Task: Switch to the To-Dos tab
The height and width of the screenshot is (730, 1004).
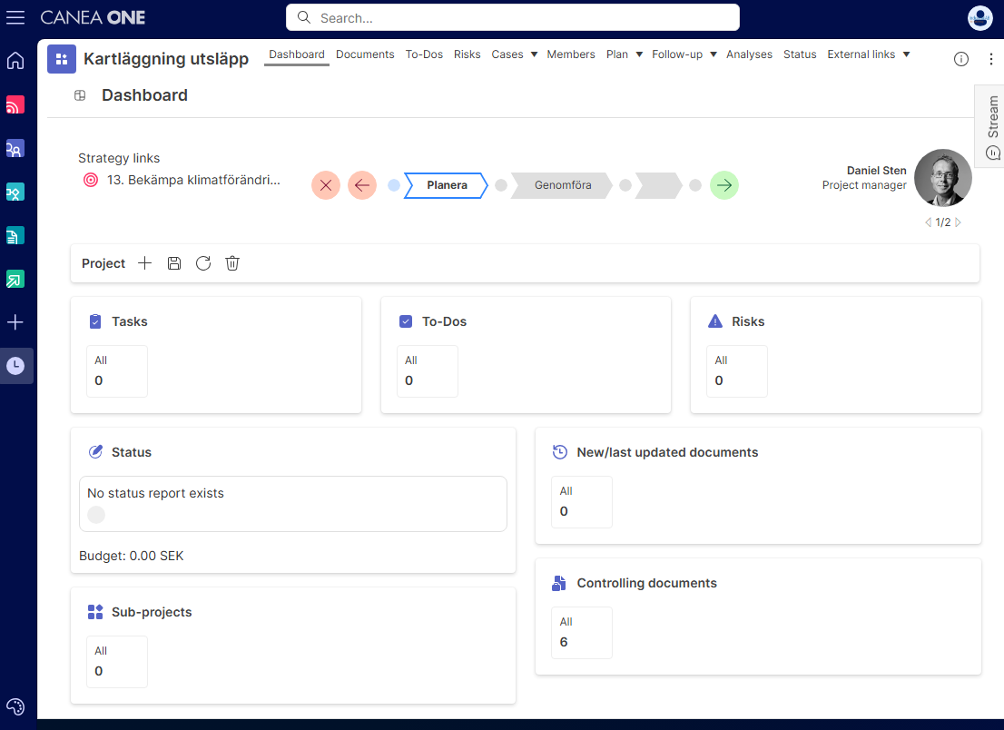Action: click(424, 54)
